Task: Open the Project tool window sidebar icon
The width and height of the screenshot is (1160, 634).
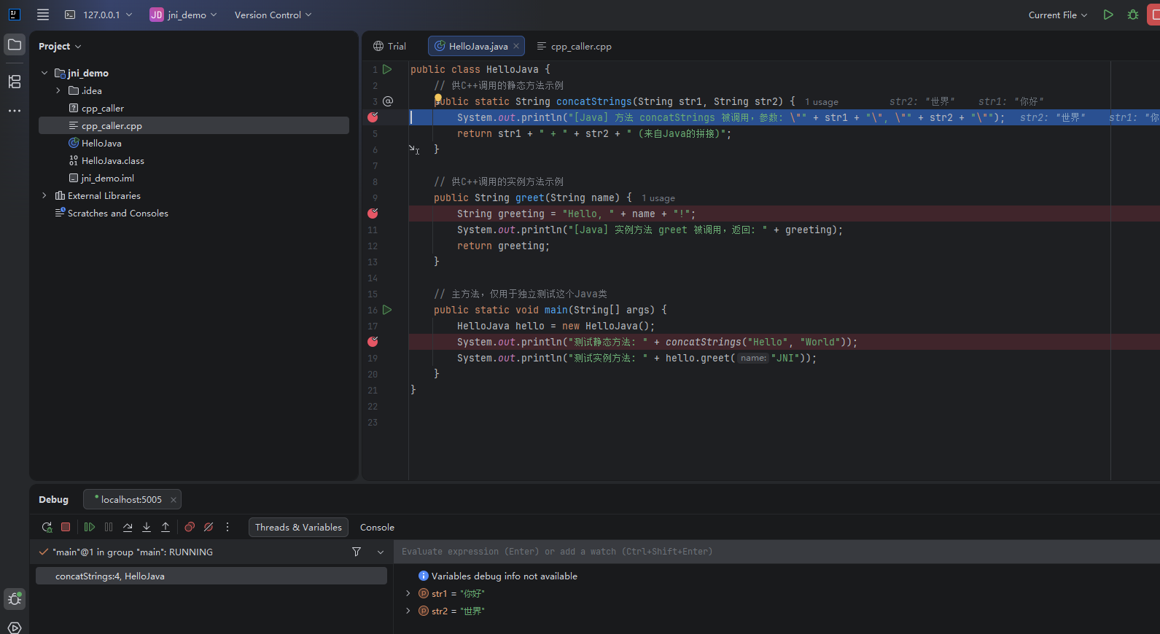Action: [15, 45]
